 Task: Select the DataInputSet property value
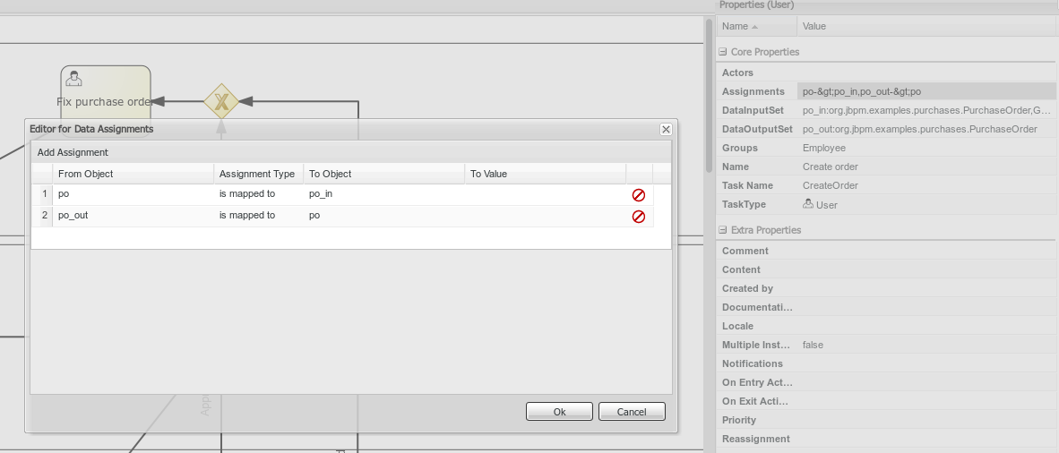926,111
